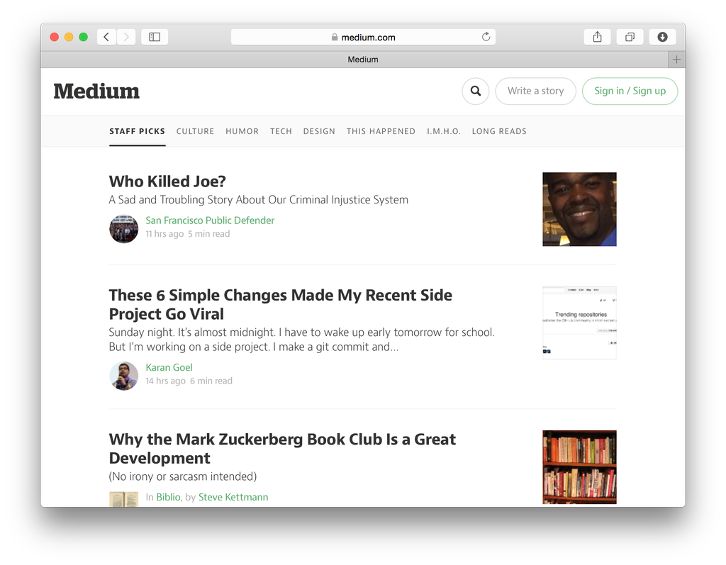The width and height of the screenshot is (726, 565).
Task: Open San Francisco Public Defender profile link
Action: tap(210, 220)
